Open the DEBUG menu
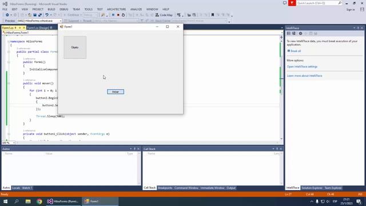366x206 pixels. [63, 9]
